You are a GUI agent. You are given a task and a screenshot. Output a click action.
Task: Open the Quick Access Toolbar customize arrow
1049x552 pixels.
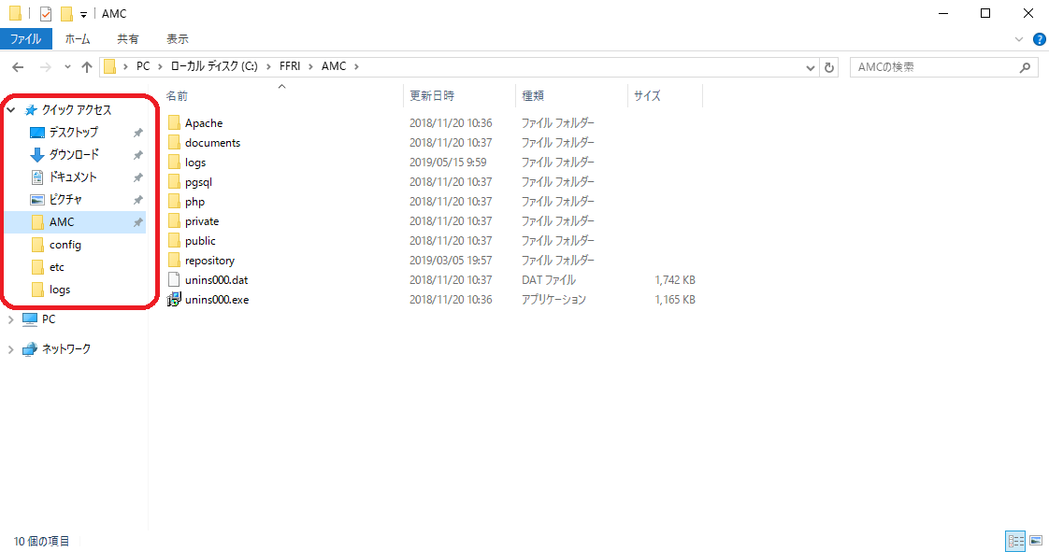83,14
